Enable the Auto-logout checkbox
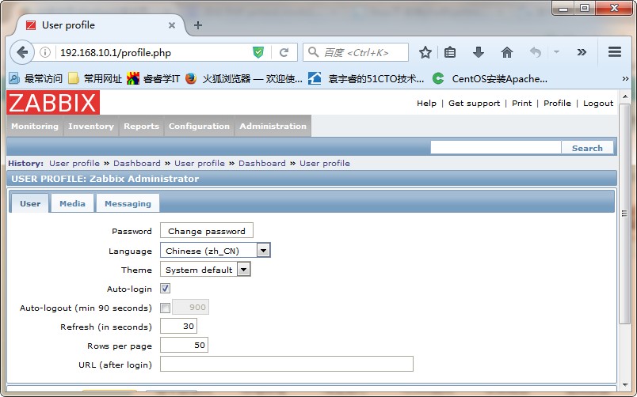 pyautogui.click(x=165, y=308)
